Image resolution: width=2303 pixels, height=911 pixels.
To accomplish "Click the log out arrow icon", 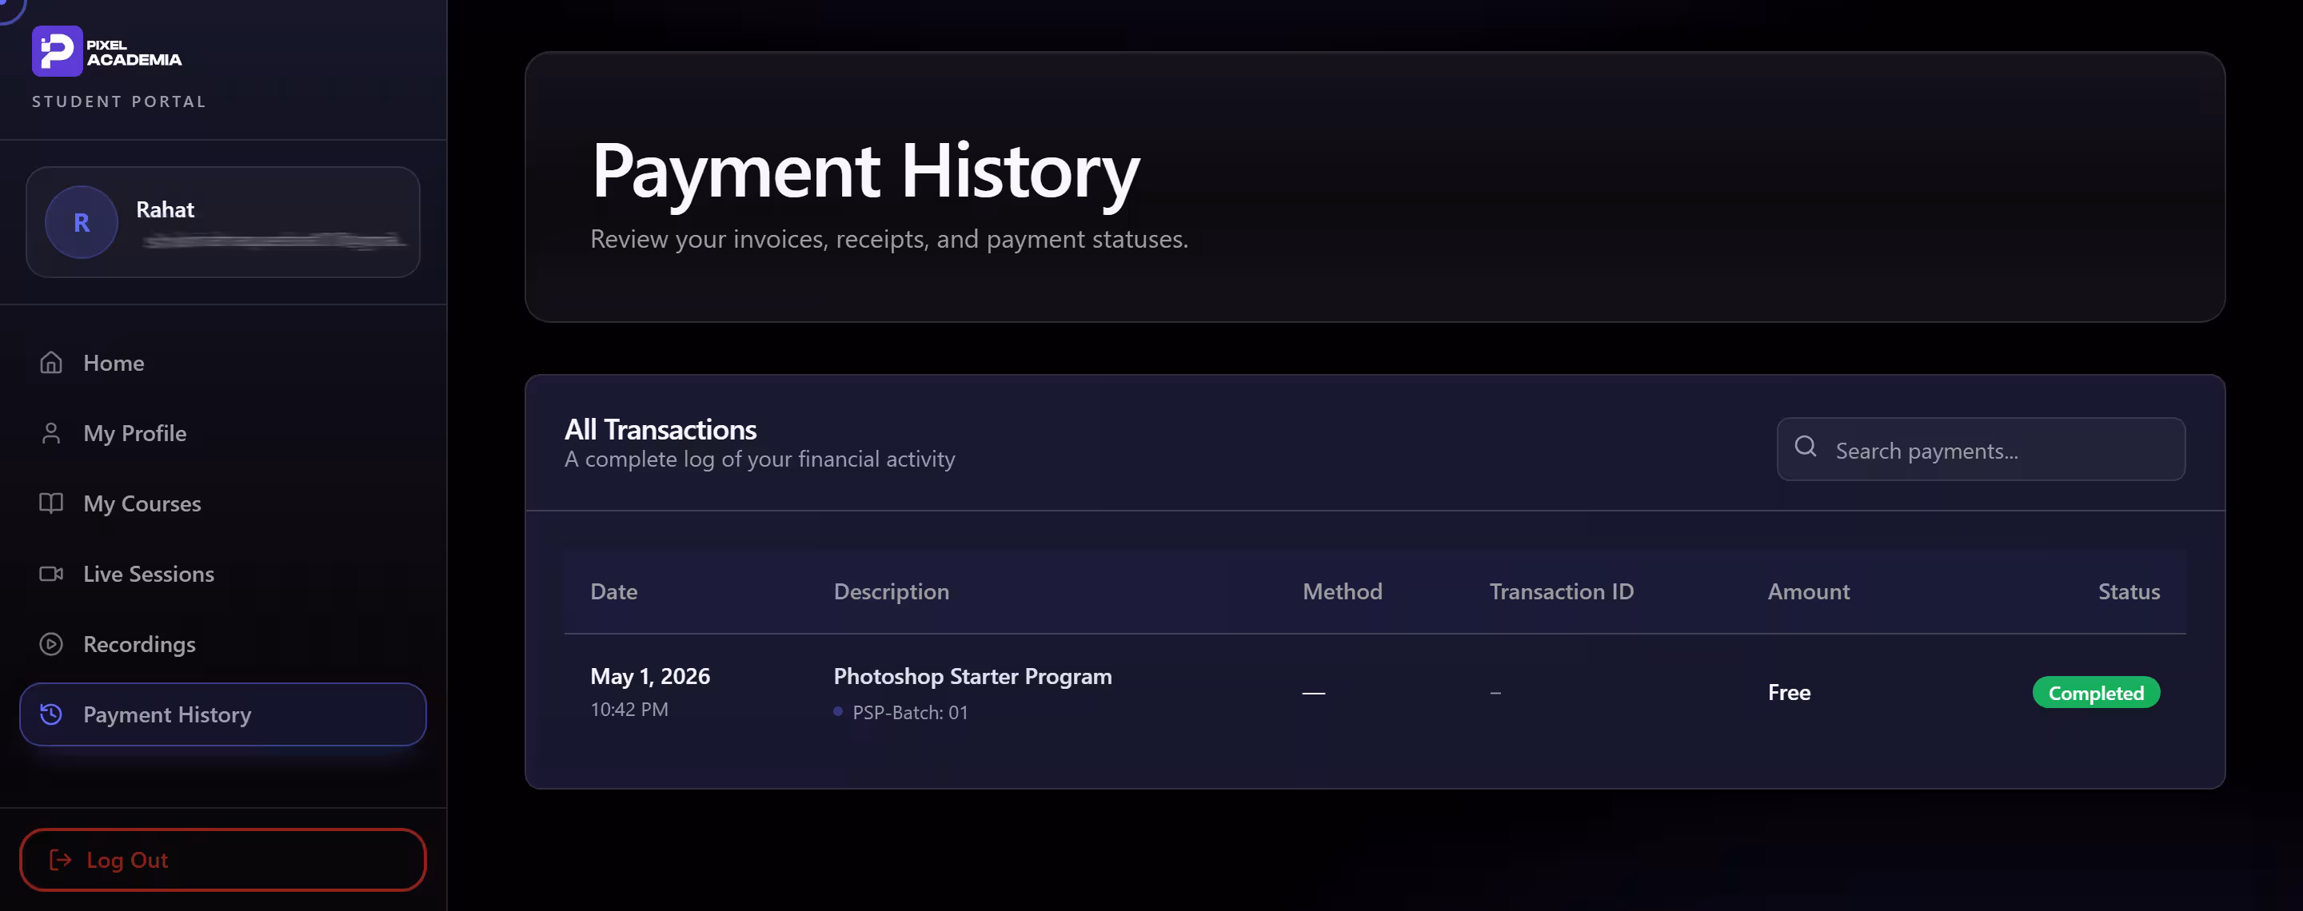I will click(x=61, y=860).
